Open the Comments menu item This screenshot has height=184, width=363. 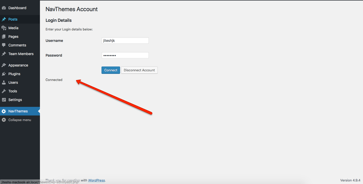click(x=20, y=45)
